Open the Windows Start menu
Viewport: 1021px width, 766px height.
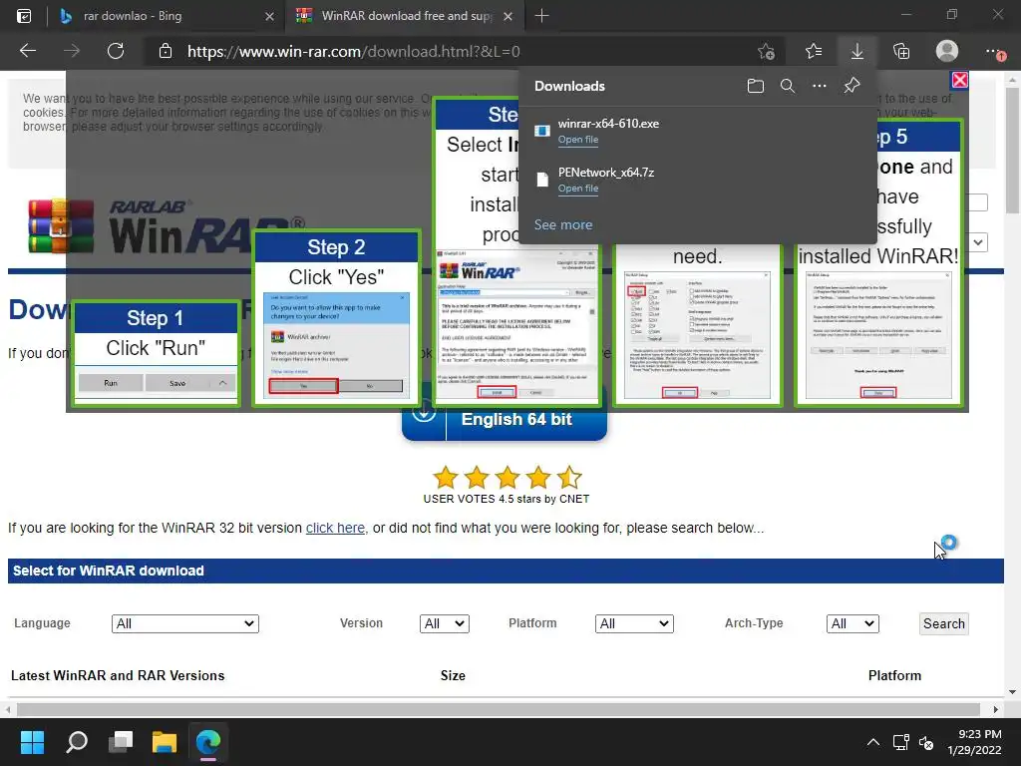[x=32, y=742]
